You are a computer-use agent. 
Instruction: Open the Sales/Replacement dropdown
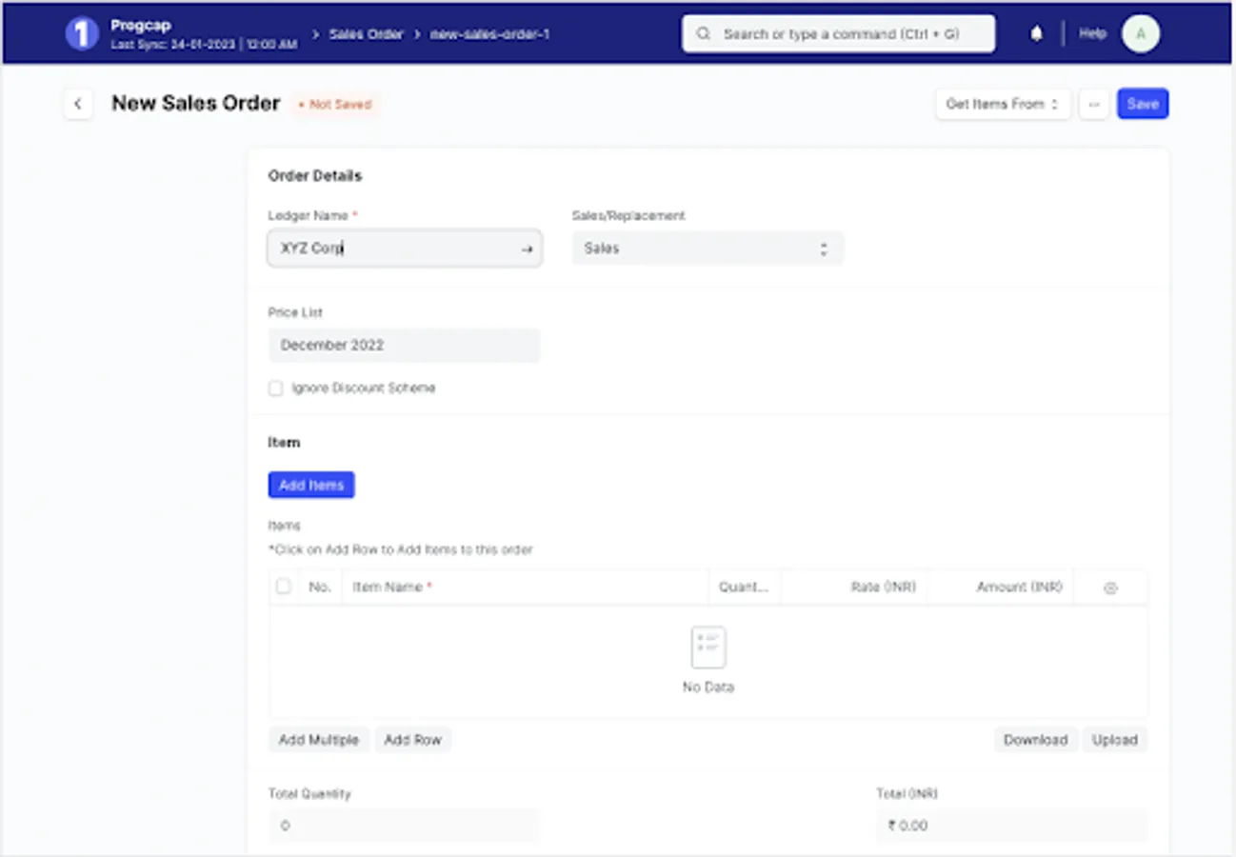[708, 249]
